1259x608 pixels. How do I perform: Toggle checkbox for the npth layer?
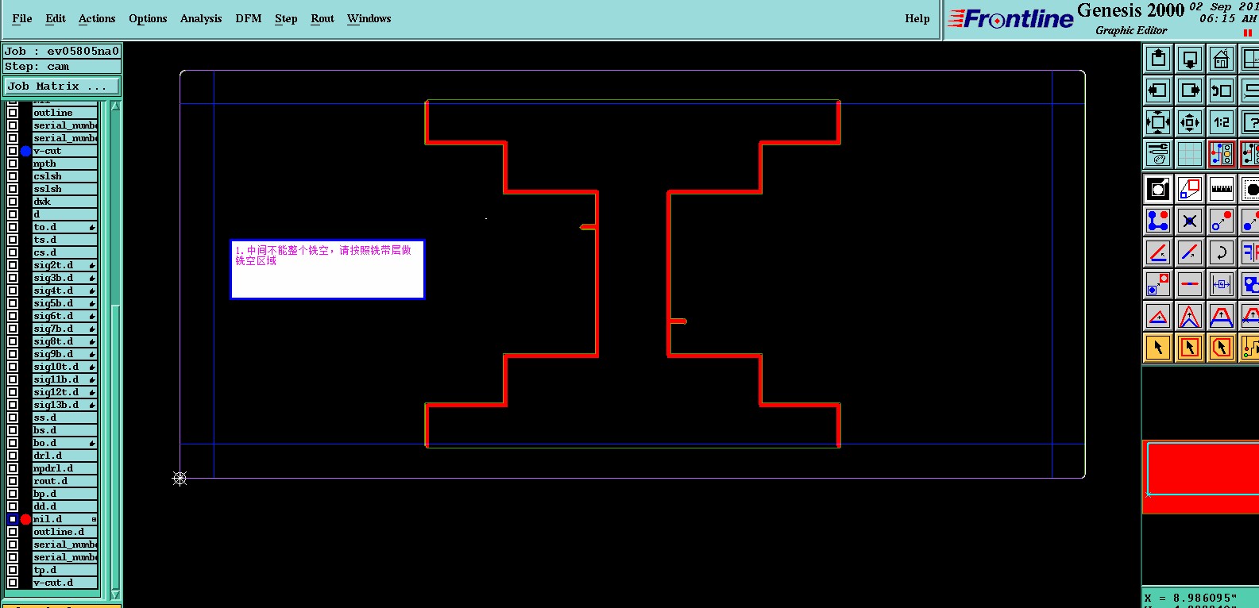pyautogui.click(x=13, y=164)
